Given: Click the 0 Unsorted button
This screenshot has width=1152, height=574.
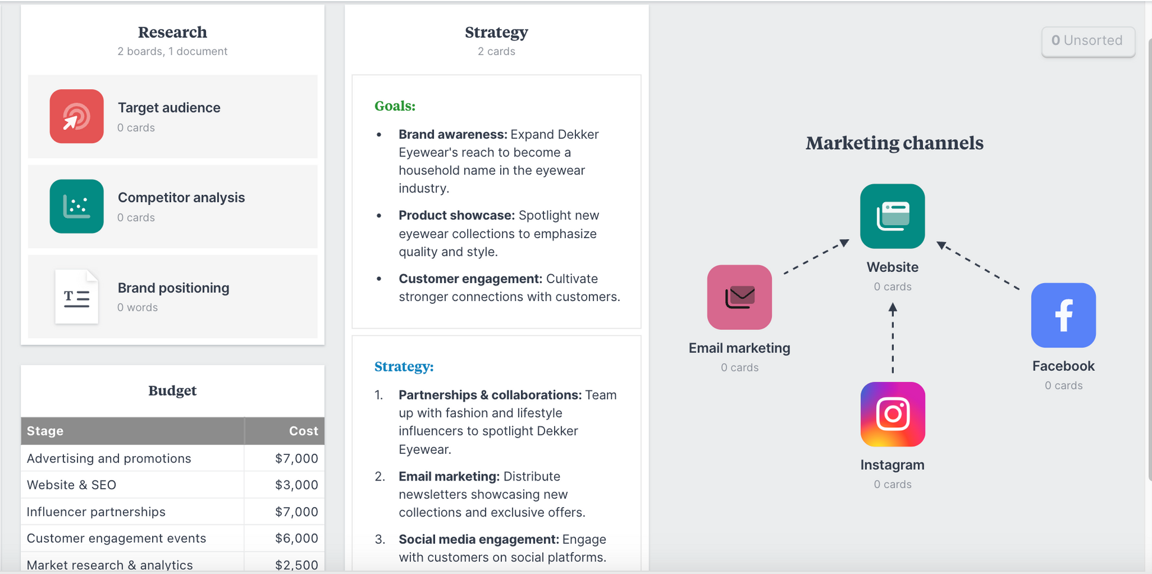Looking at the screenshot, I should click(x=1087, y=41).
